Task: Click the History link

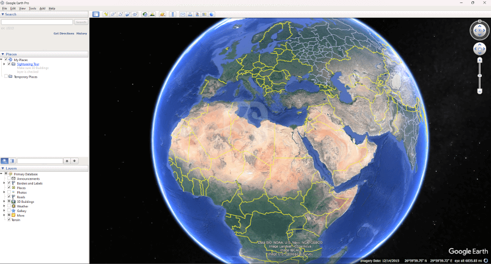Action: pyautogui.click(x=81, y=33)
